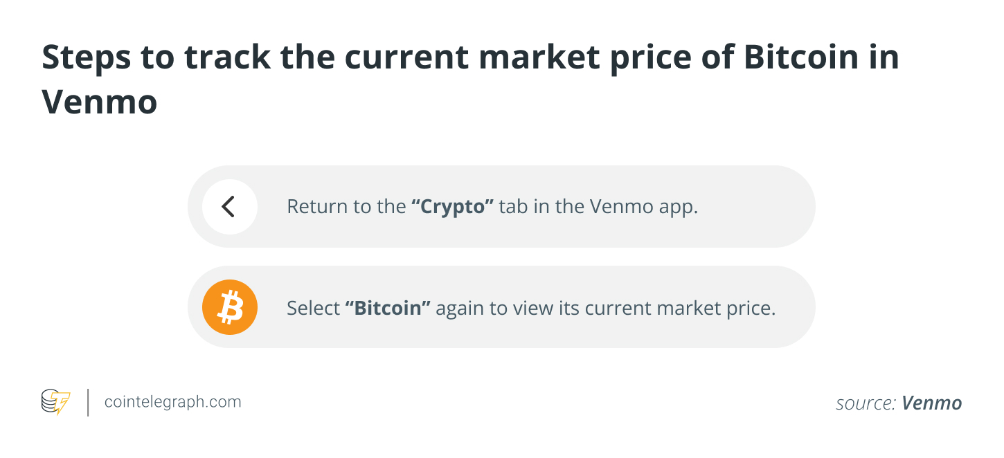Select bold "Bitcoin" in the second step
This screenshot has height=458, width=1004.
tap(388, 308)
